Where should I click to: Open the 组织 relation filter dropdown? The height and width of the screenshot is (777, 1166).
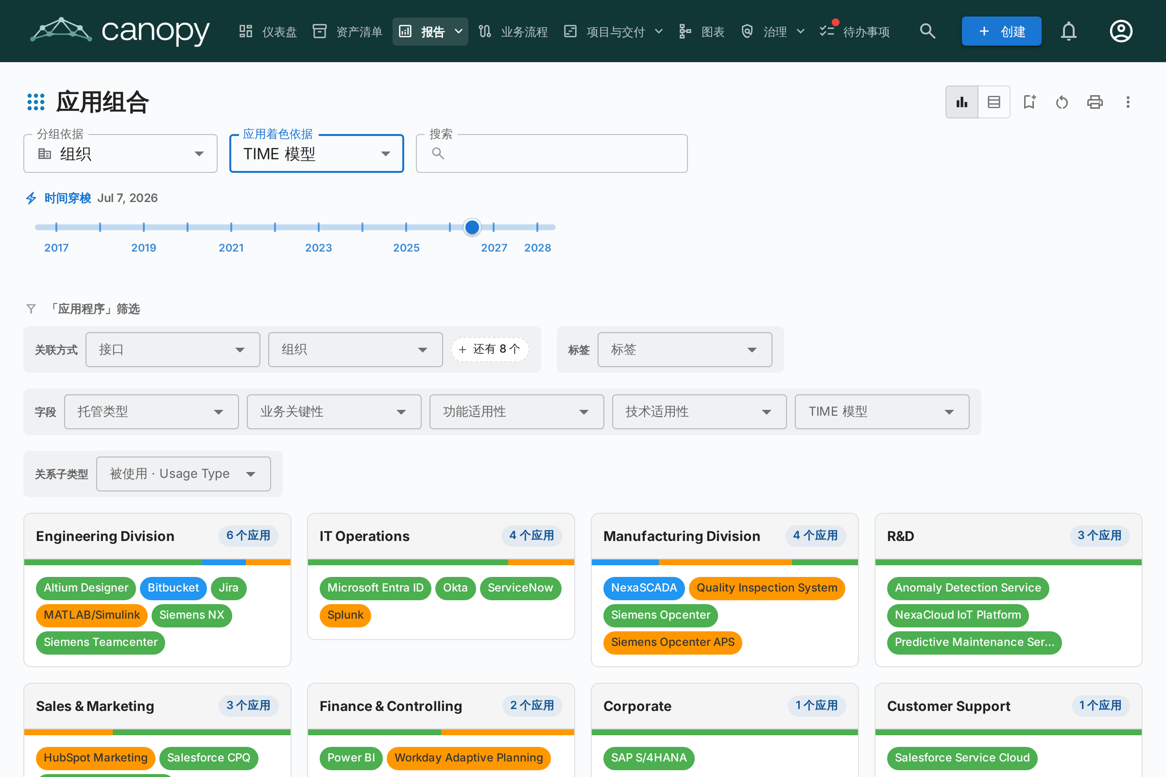[356, 350]
